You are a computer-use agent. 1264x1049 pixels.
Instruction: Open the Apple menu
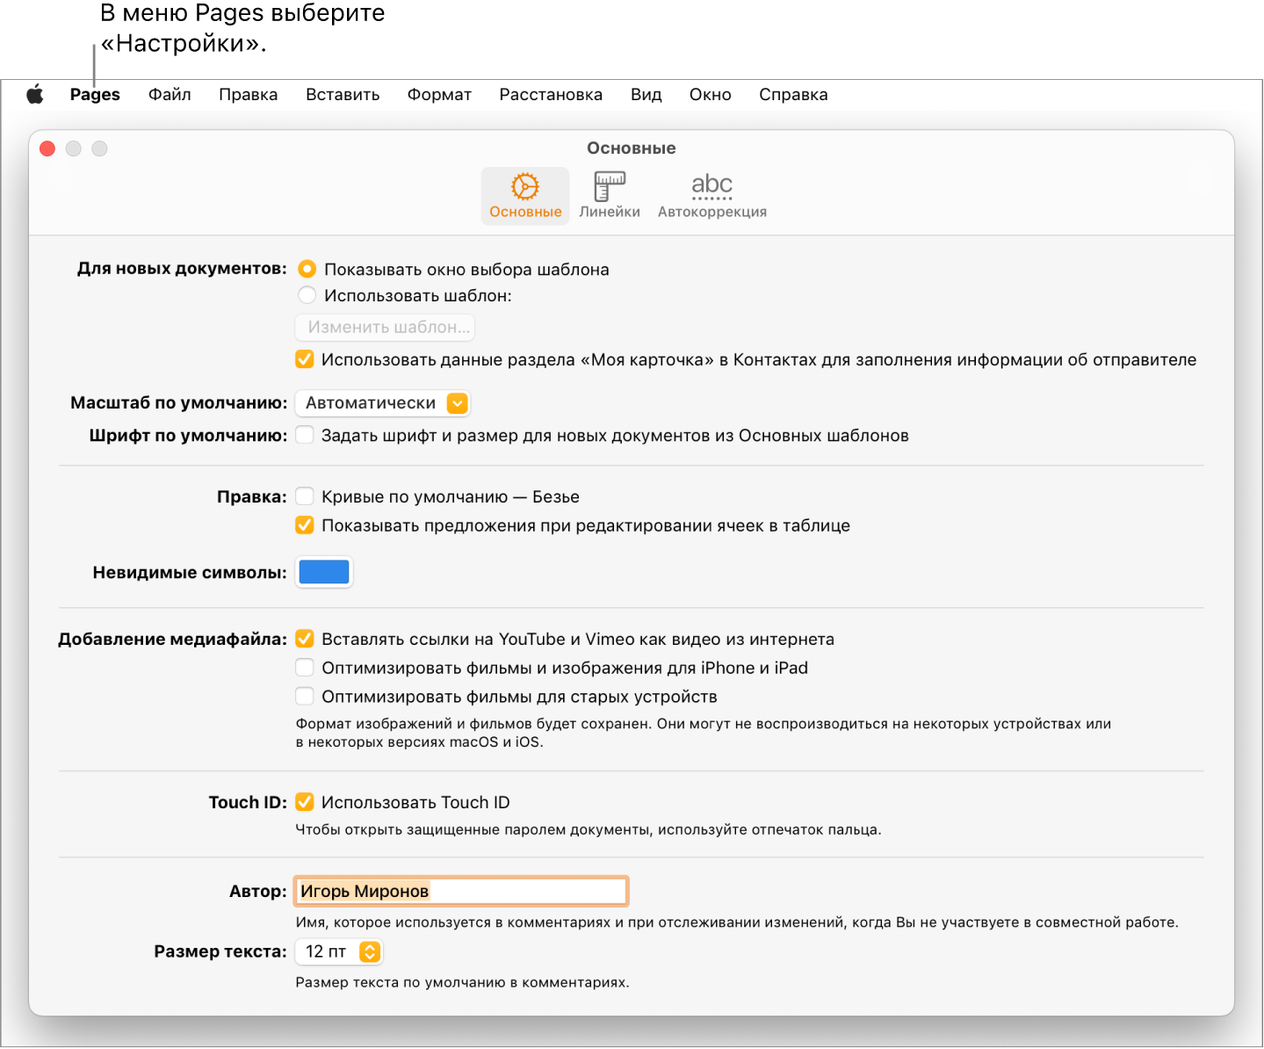(35, 95)
